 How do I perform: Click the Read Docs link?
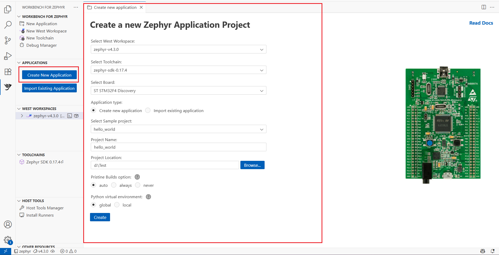click(x=481, y=23)
